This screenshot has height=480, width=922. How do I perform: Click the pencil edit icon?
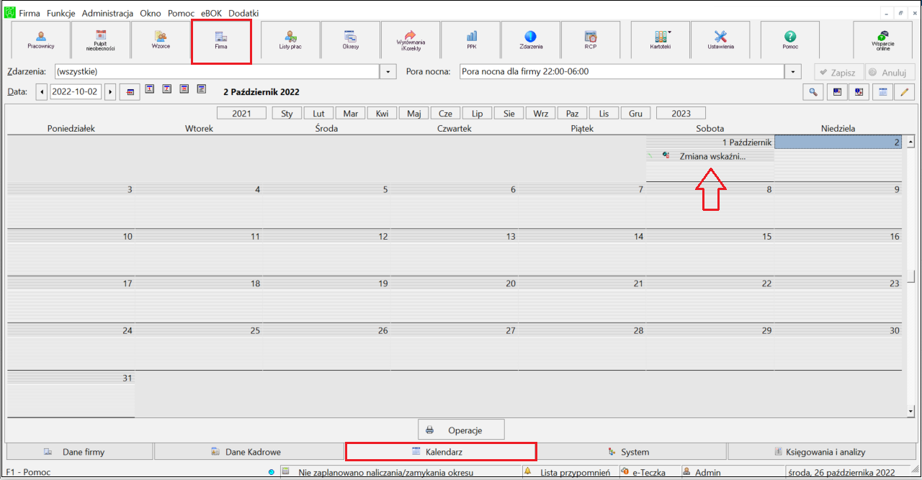click(904, 91)
